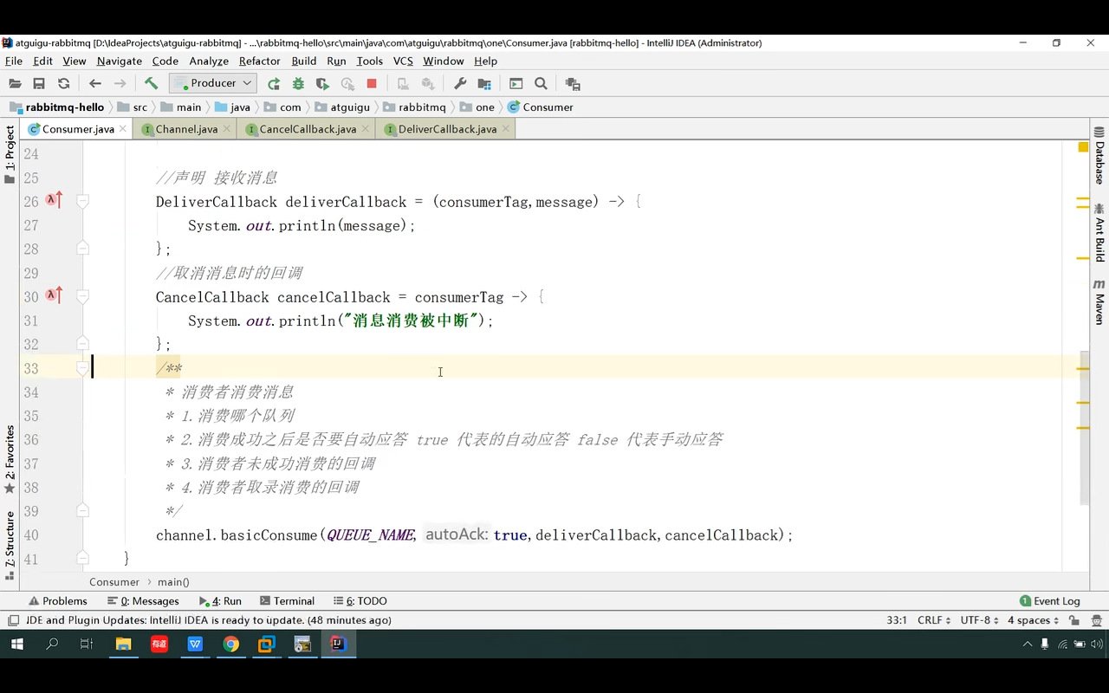
Task: Build project with the hammer icon
Action: (151, 83)
